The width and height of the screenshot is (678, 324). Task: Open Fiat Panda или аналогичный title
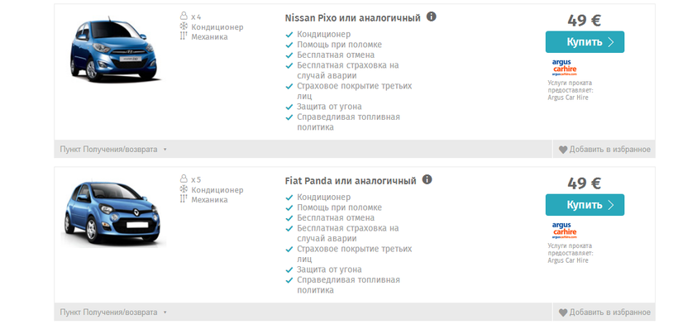click(351, 180)
